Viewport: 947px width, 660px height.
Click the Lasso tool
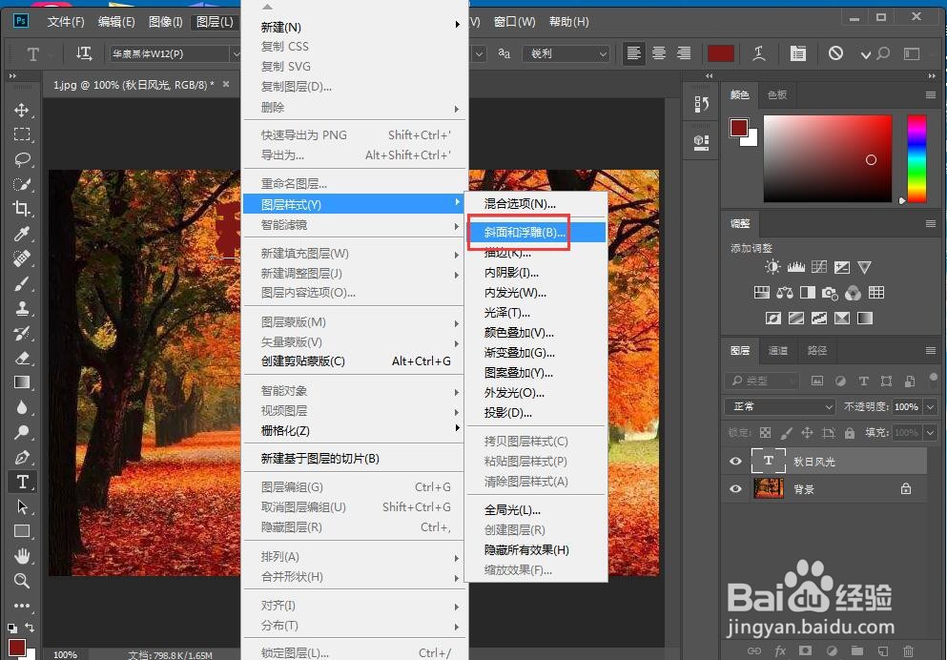(x=22, y=159)
